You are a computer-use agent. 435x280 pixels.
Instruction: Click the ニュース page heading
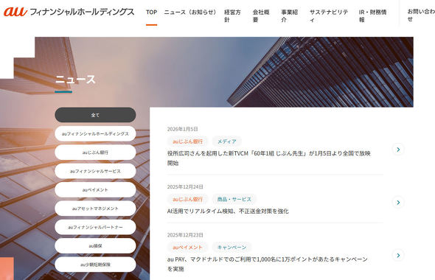[75, 80]
